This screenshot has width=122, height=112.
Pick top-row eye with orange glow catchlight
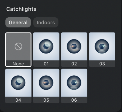coord(74,46)
